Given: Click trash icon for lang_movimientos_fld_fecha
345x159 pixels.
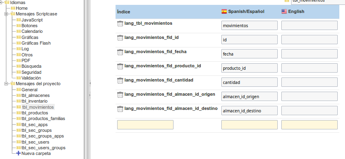Looking at the screenshot, I should 120,52.
